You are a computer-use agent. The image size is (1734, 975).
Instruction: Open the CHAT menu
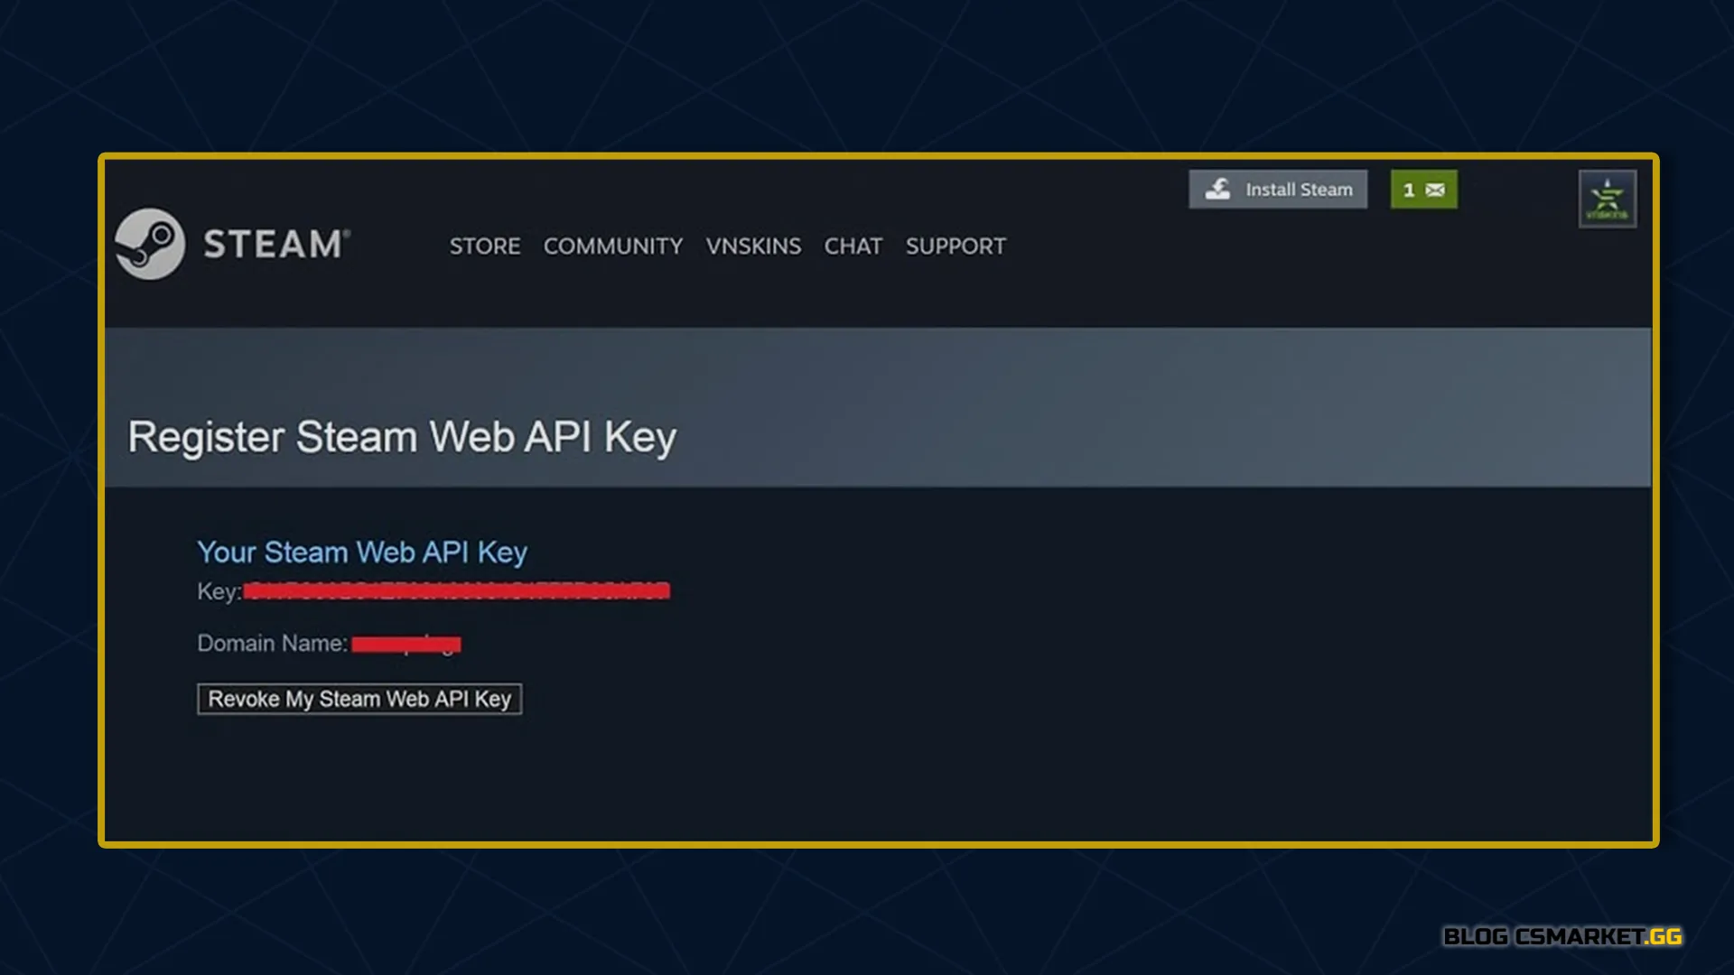coord(853,246)
